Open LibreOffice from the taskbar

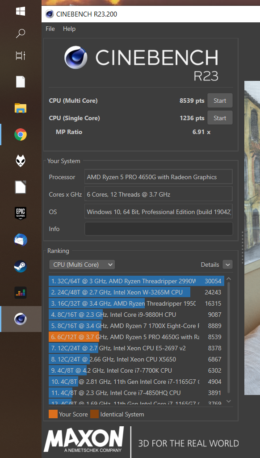pyautogui.click(x=21, y=187)
